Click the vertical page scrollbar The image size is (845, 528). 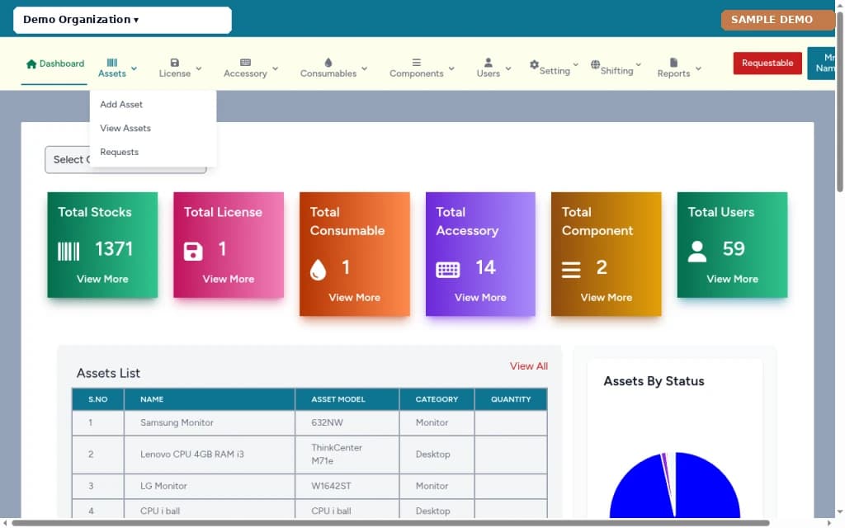pos(839,102)
